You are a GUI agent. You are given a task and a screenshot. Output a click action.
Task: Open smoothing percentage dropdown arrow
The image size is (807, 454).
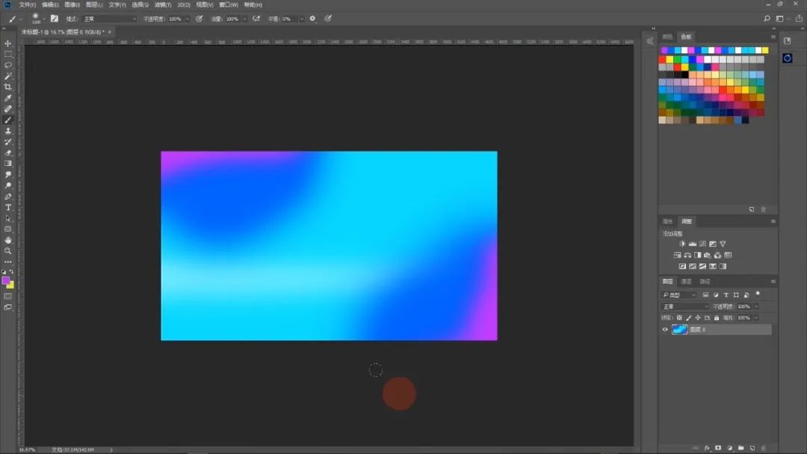(x=302, y=19)
